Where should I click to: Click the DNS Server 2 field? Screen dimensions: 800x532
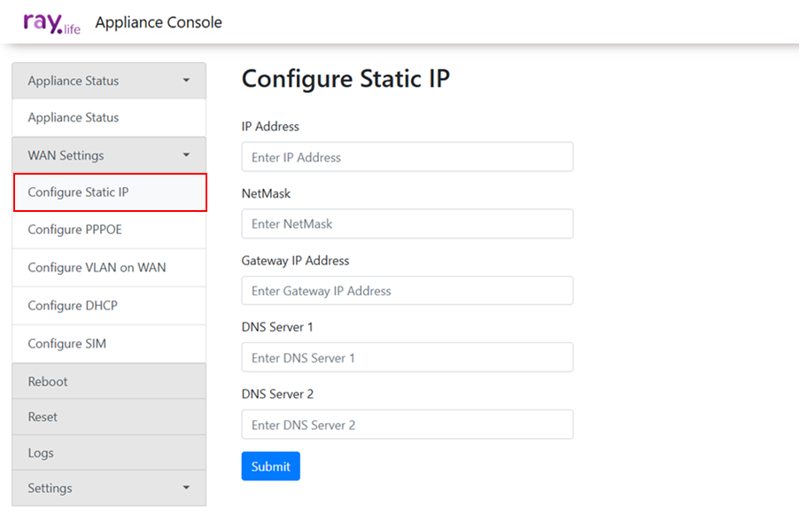coord(407,425)
